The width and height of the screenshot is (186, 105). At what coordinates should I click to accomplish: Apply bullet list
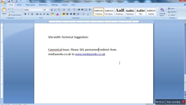click(x=64, y=10)
